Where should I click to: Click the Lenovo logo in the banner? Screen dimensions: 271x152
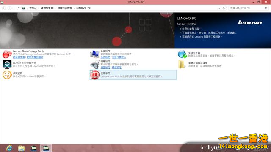pyautogui.click(x=250, y=22)
